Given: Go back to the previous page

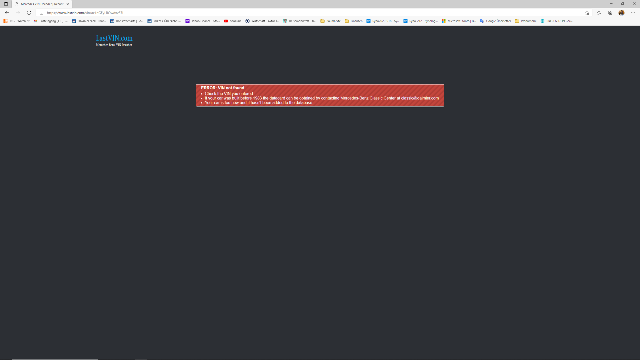Looking at the screenshot, I should 7,13.
